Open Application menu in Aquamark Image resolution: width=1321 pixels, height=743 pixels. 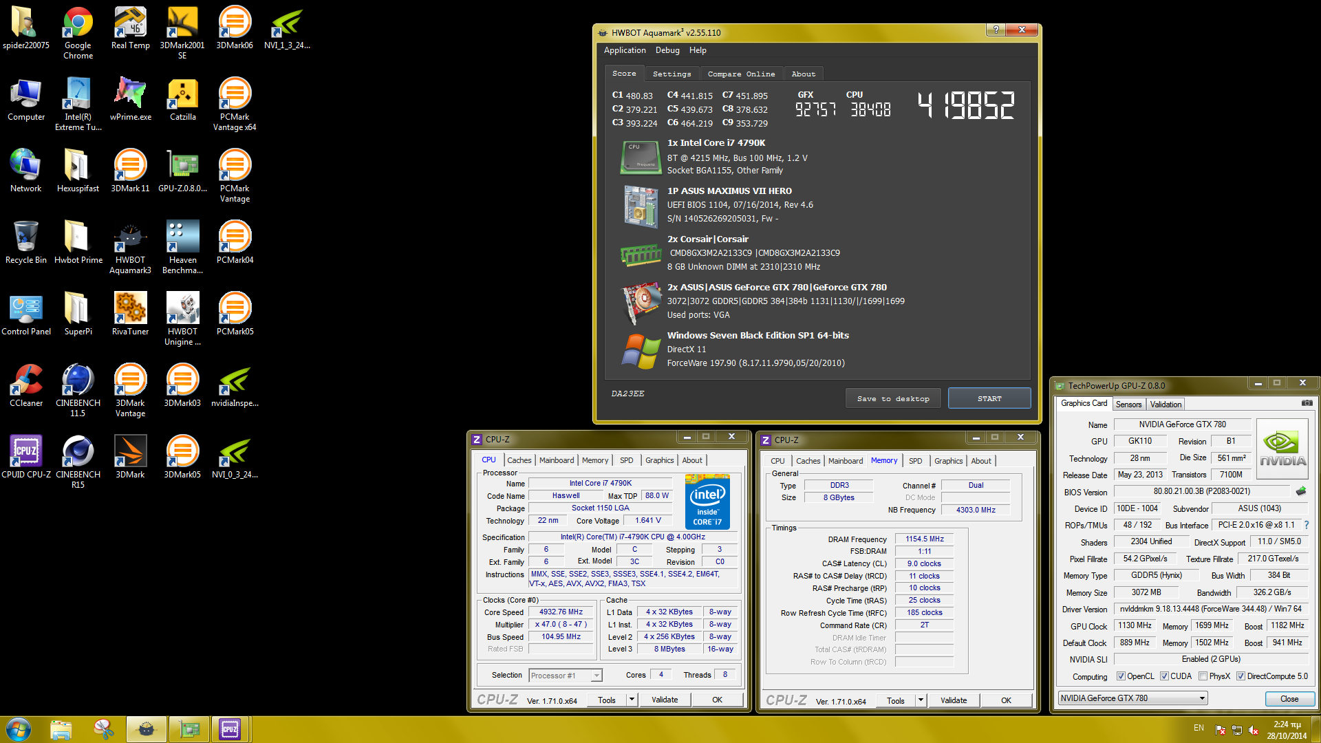pos(625,50)
